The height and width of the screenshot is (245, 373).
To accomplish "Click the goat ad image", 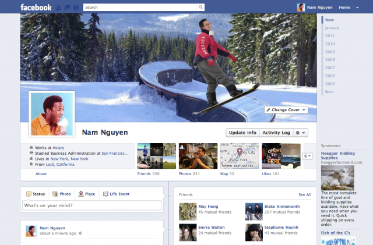I will (x=337, y=177).
